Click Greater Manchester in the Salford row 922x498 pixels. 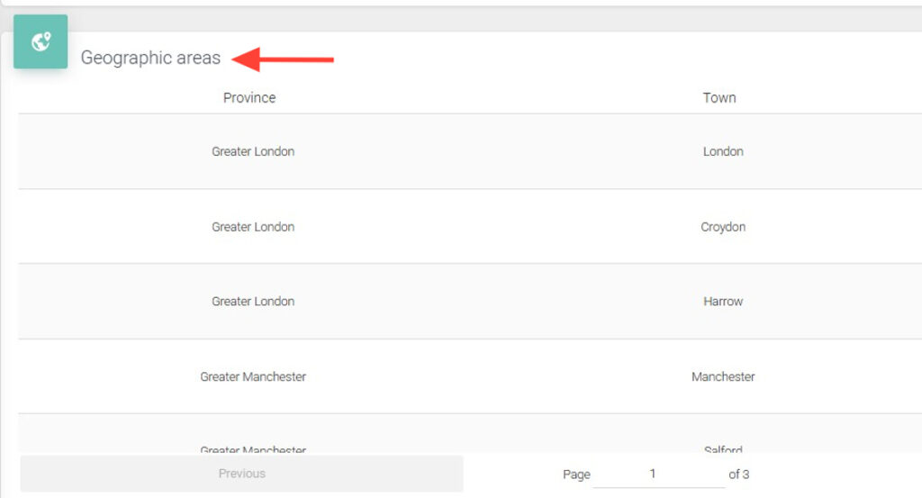tap(253, 448)
